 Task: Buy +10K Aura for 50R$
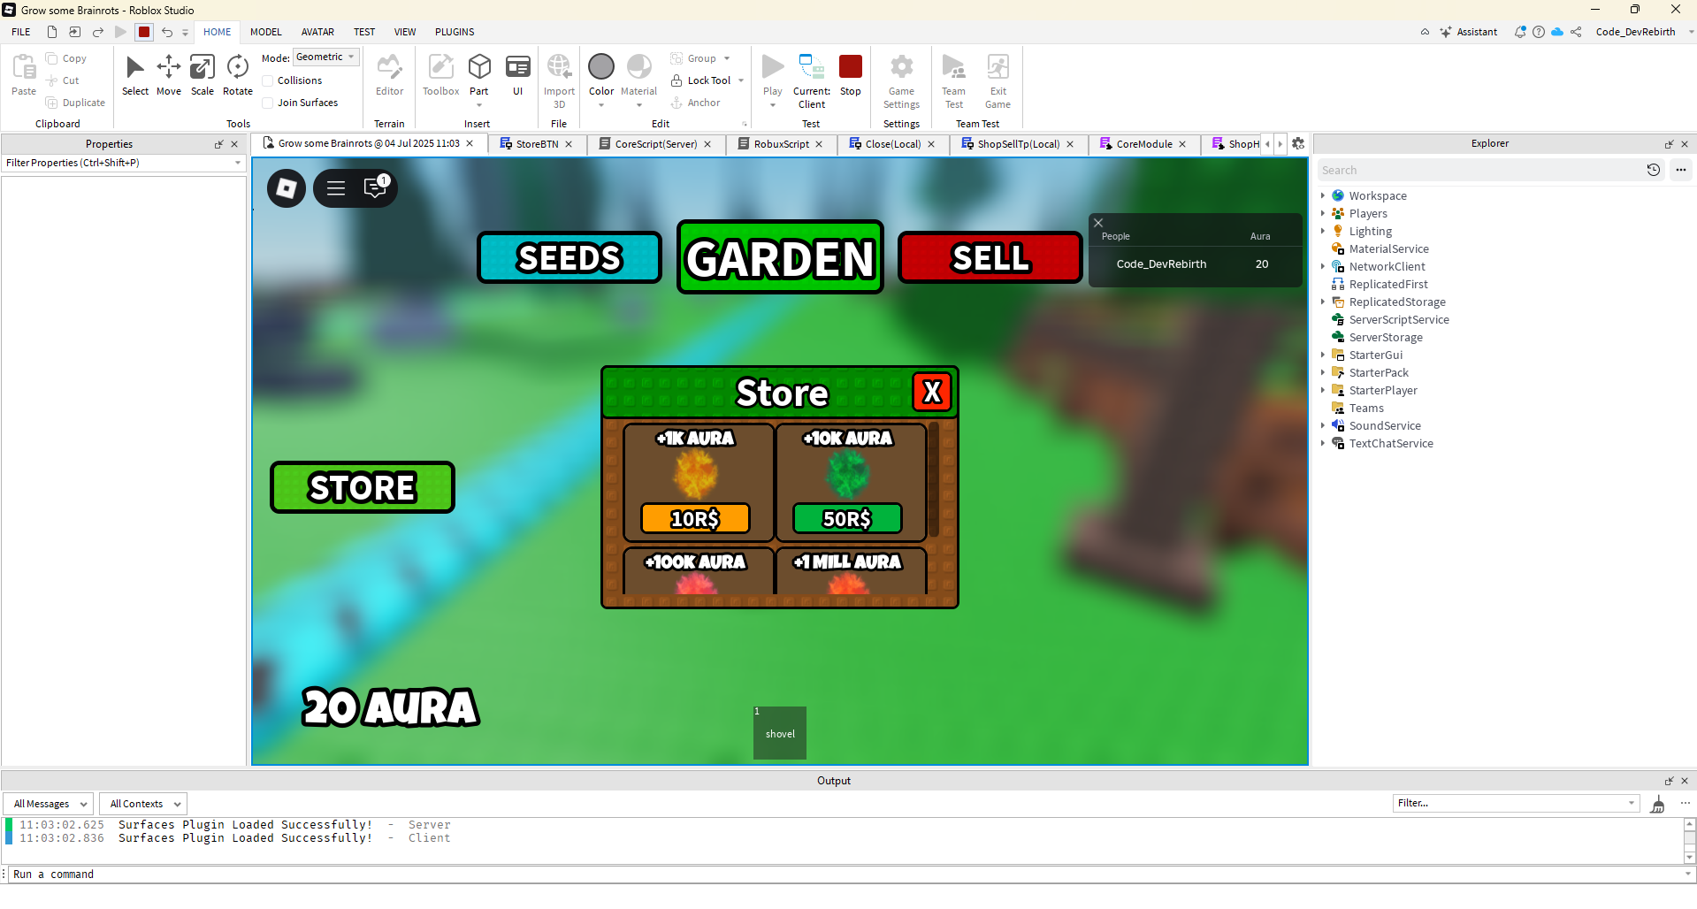coord(847,518)
